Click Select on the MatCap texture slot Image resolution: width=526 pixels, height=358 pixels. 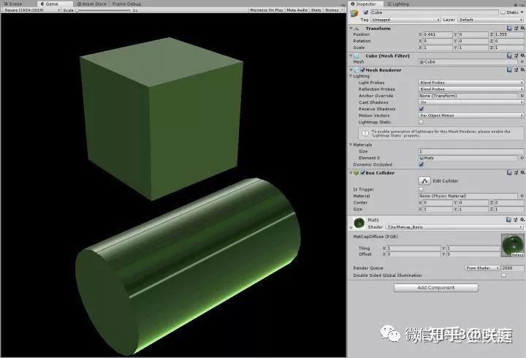pyautogui.click(x=517, y=255)
